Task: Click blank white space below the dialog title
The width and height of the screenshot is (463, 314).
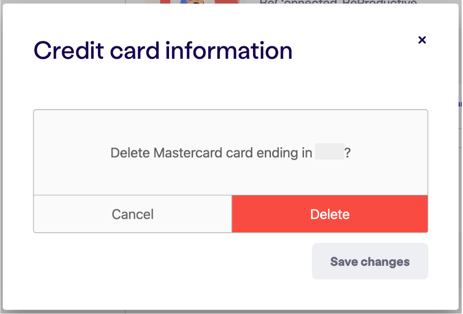Action: click(231, 86)
